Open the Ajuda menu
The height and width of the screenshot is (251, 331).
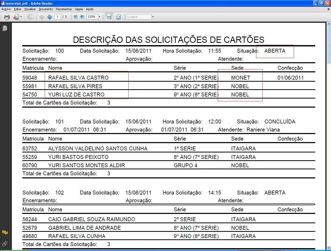pos(89,9)
